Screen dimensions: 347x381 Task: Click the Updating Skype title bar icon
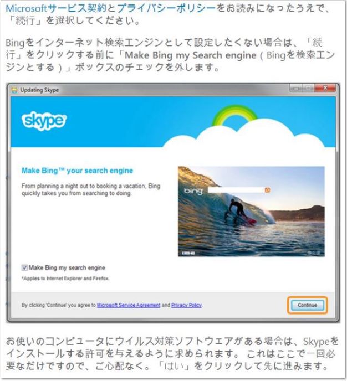coord(14,90)
